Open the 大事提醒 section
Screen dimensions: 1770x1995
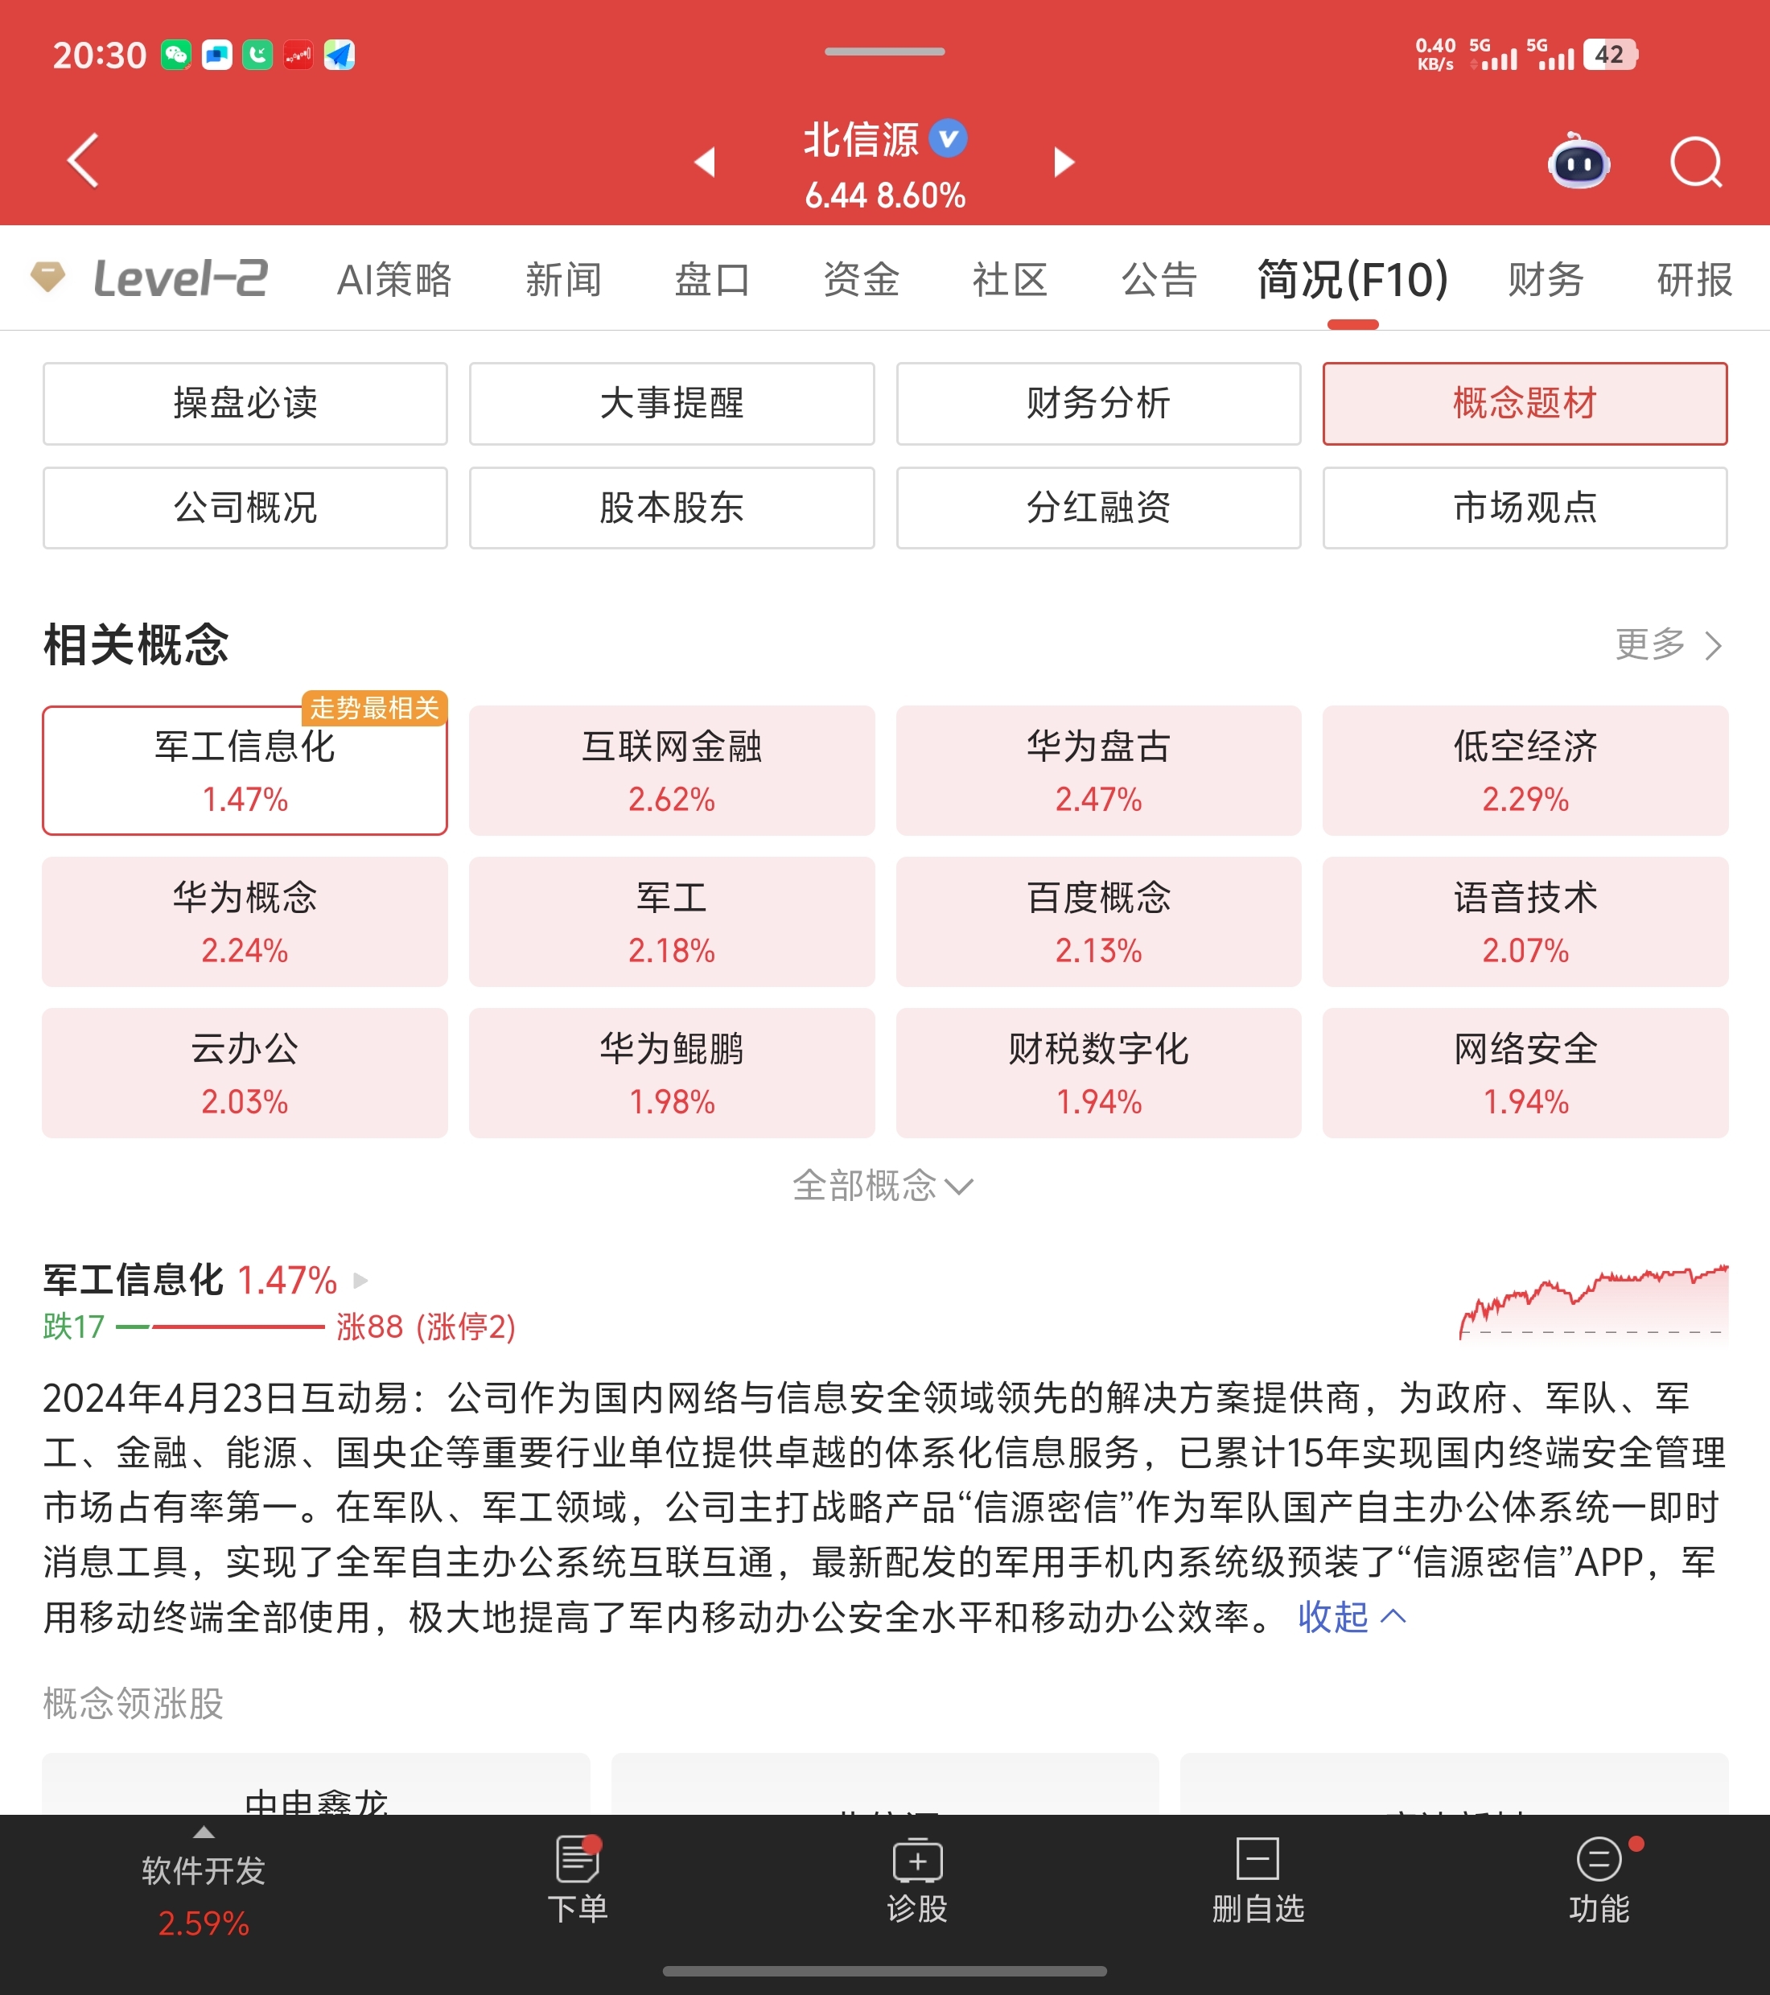pos(672,404)
